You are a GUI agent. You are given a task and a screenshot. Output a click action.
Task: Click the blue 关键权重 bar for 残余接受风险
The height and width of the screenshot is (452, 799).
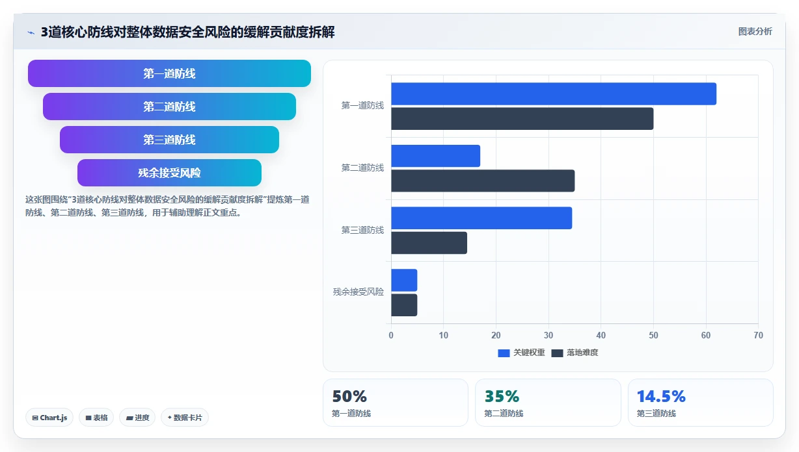pos(404,280)
